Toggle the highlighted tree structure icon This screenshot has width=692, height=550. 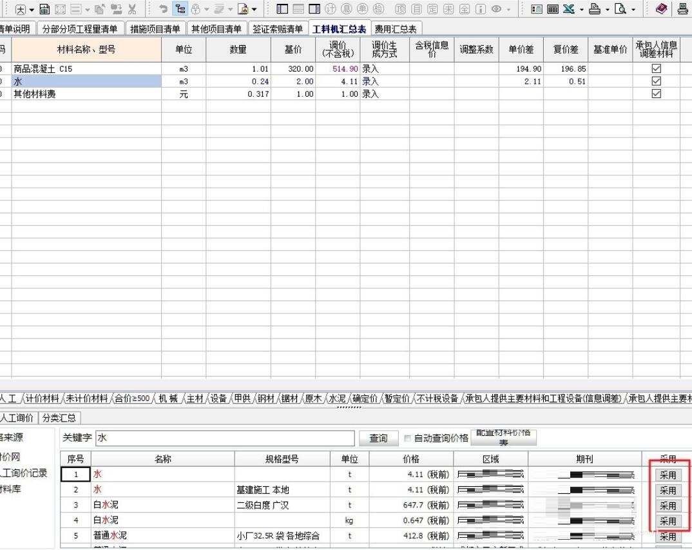180,9
